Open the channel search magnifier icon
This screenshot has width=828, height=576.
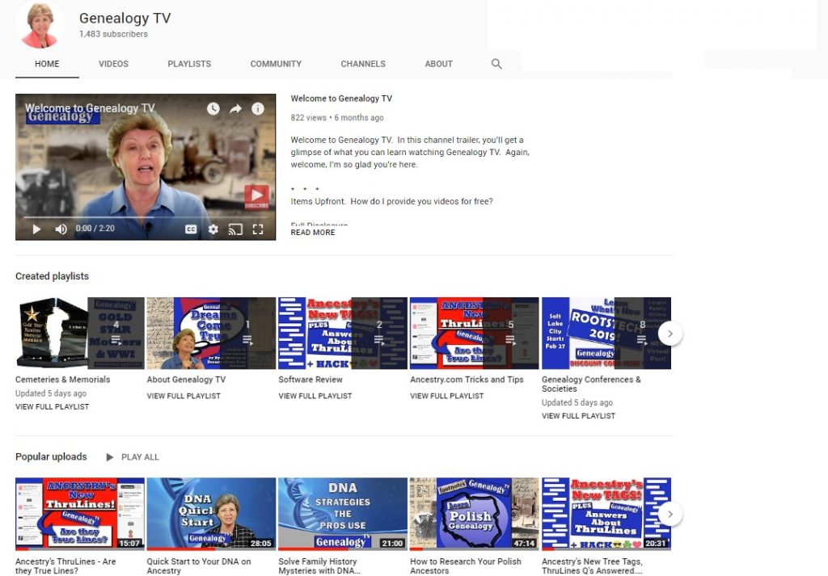click(496, 63)
